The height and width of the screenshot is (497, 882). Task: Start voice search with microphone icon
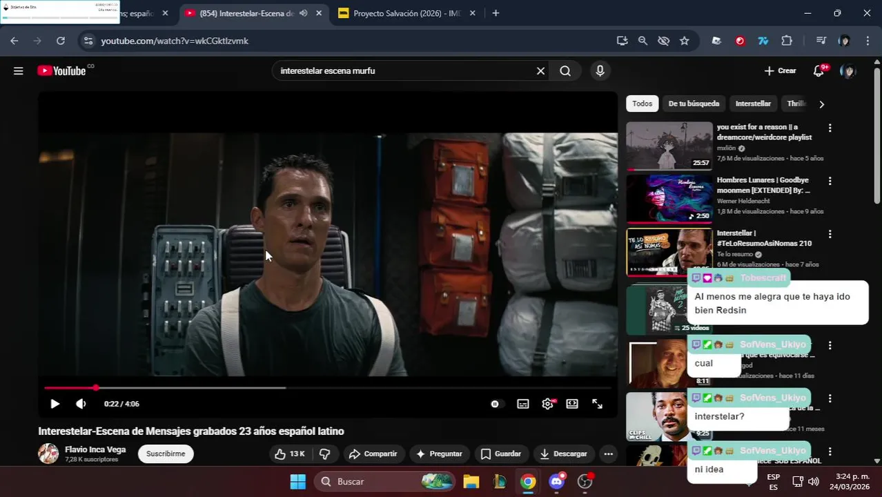pos(600,70)
